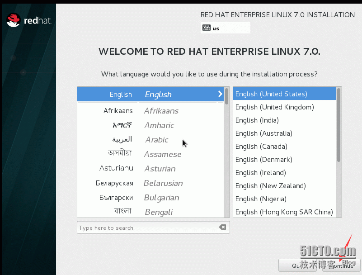362x275 pixels.
Task: Choose English (Denmark) locale
Action: 284,160
